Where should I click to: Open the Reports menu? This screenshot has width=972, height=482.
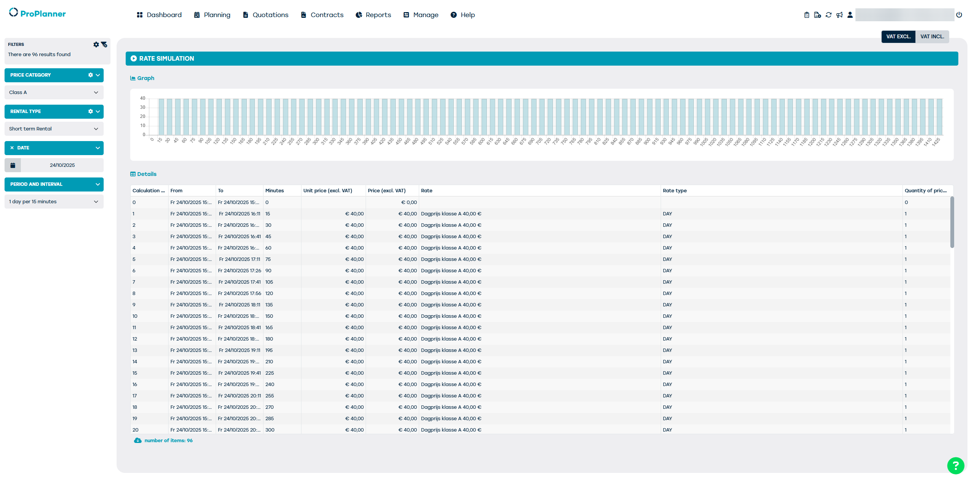[x=373, y=15]
